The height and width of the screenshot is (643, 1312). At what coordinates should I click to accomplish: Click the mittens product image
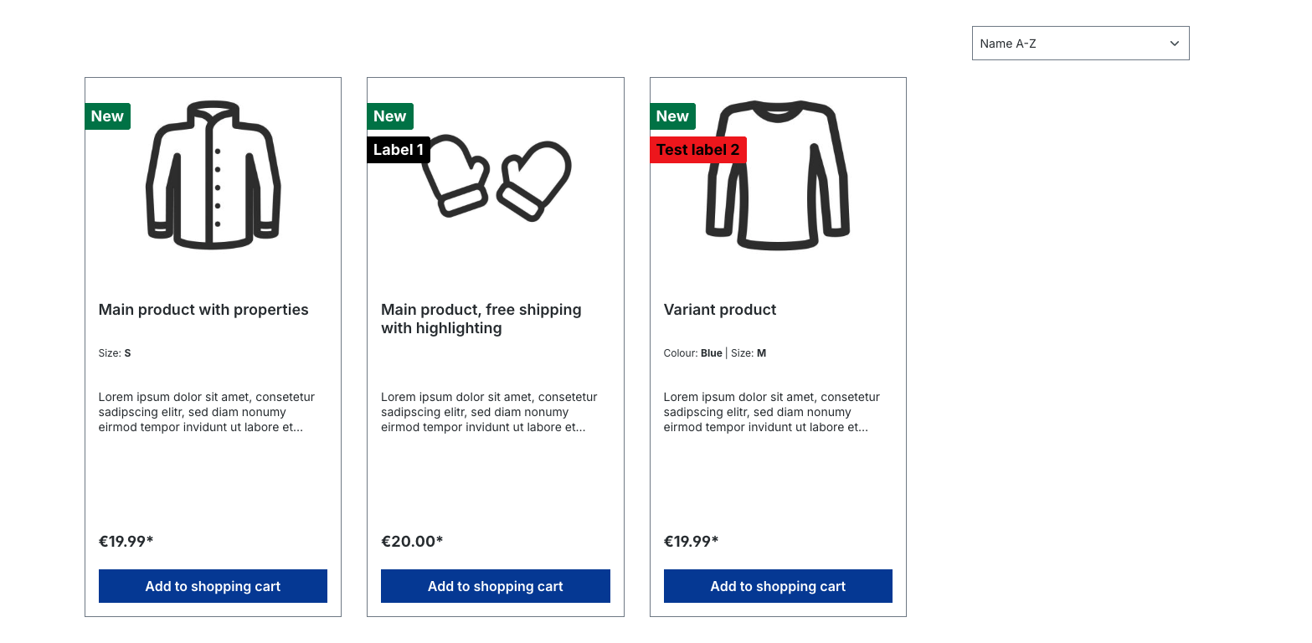497,177
